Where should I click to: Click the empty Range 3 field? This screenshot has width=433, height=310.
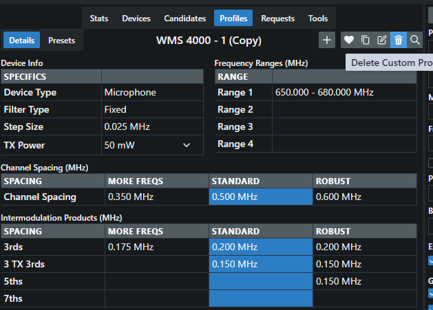pyautogui.click(x=344, y=126)
